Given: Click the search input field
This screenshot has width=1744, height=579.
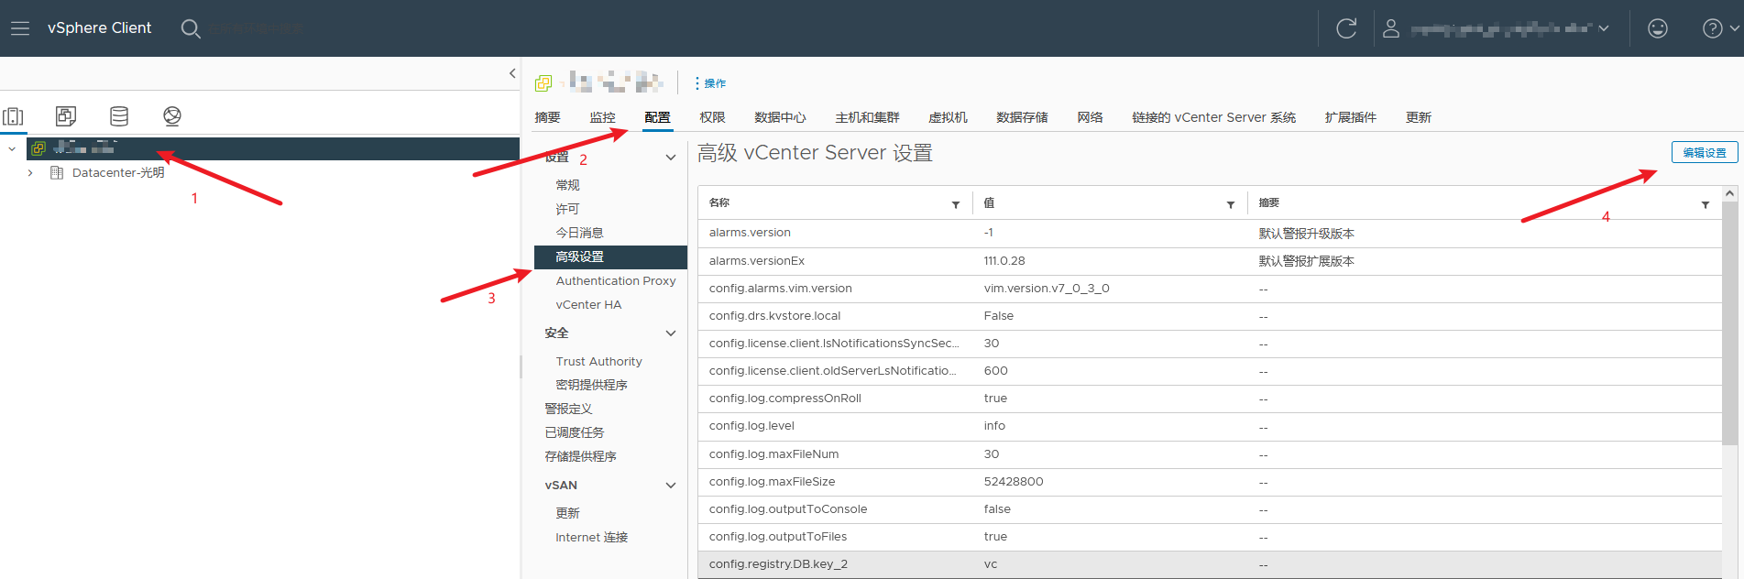Looking at the screenshot, I should coord(257,28).
